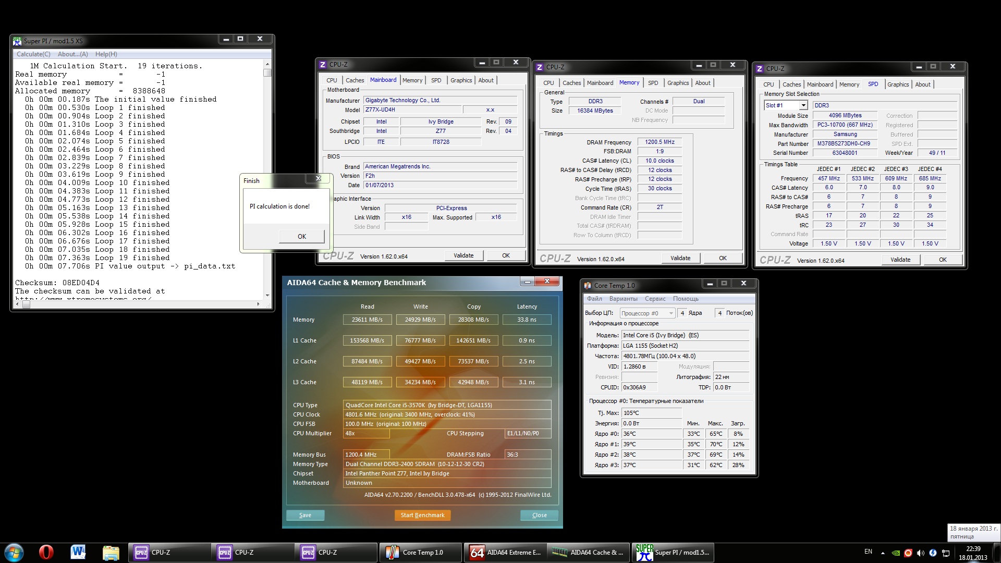
Task: Activate AIDA64 Extreme taskbar button
Action: click(x=505, y=552)
